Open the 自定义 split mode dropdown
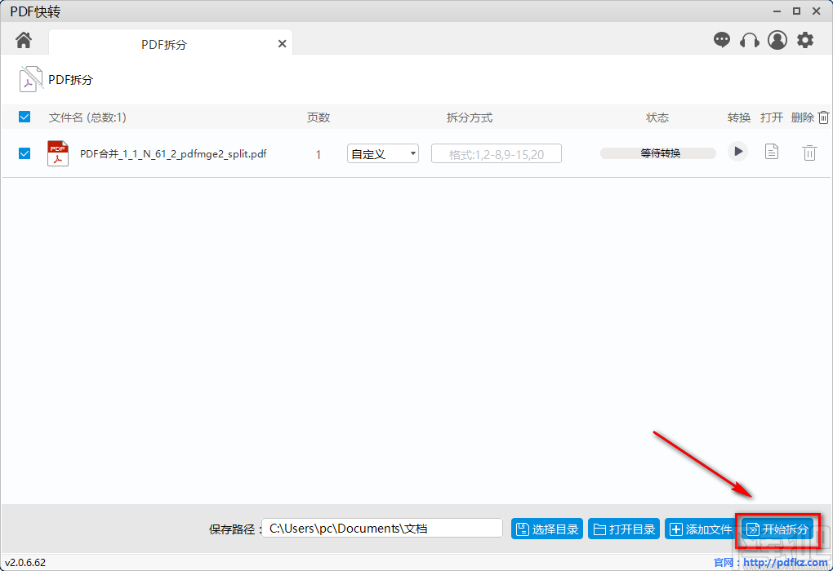The height and width of the screenshot is (571, 833). tap(382, 153)
